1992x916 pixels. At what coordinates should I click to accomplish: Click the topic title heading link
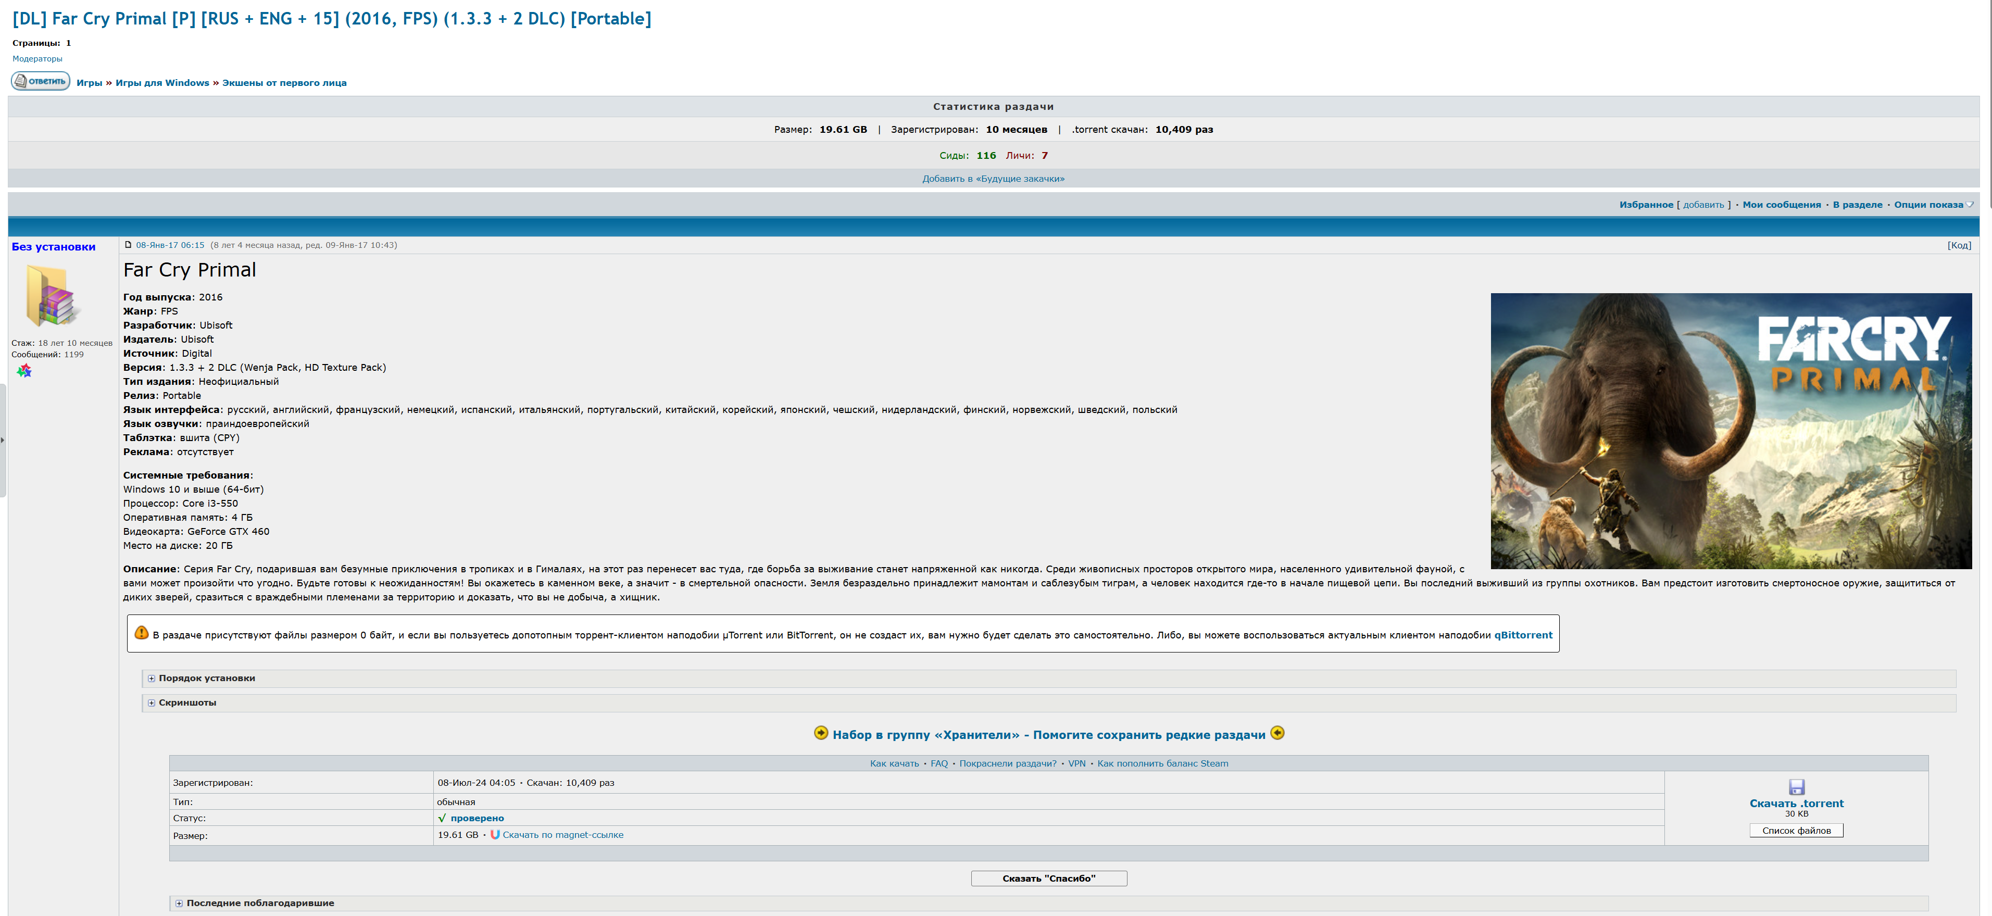pyautogui.click(x=332, y=19)
